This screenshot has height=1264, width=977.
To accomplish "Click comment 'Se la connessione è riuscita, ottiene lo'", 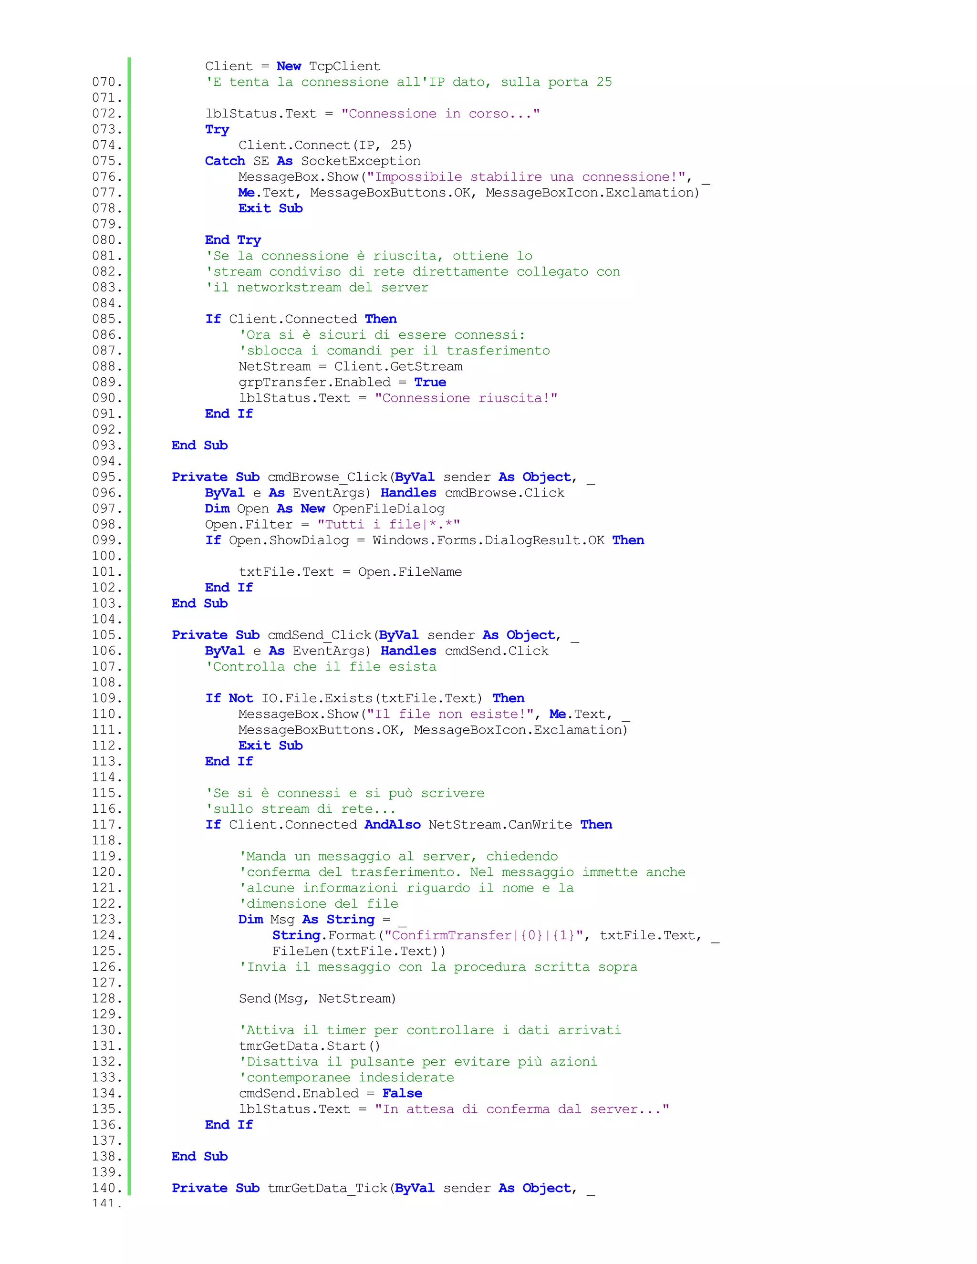I will click(x=369, y=256).
